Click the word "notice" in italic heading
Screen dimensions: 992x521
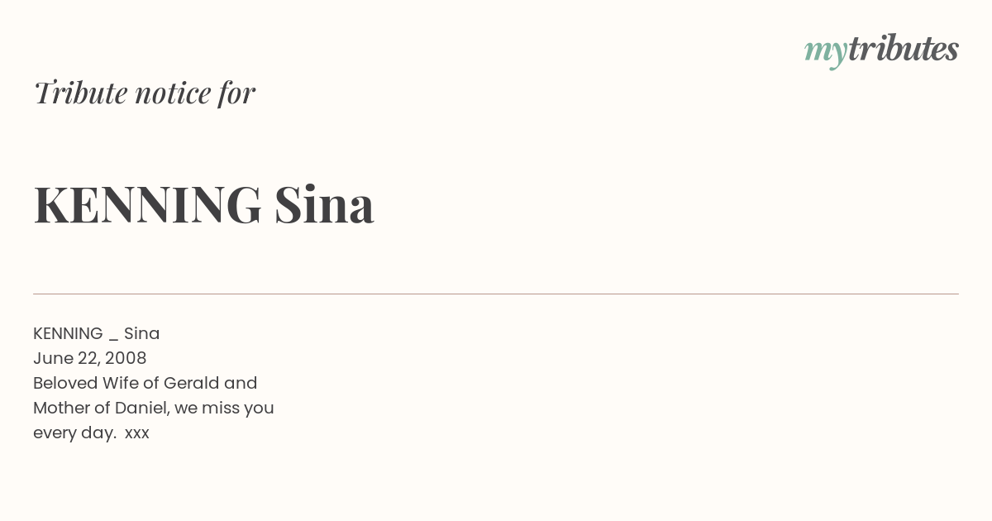(173, 93)
